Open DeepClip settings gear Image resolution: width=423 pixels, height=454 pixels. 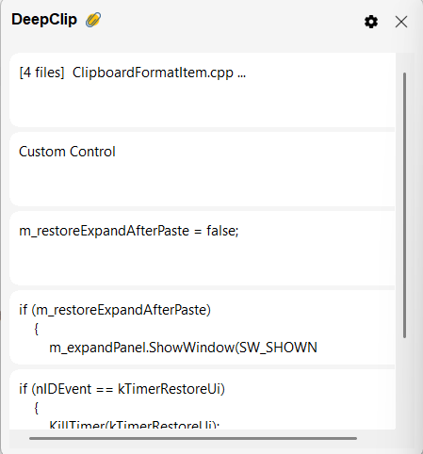tap(371, 22)
